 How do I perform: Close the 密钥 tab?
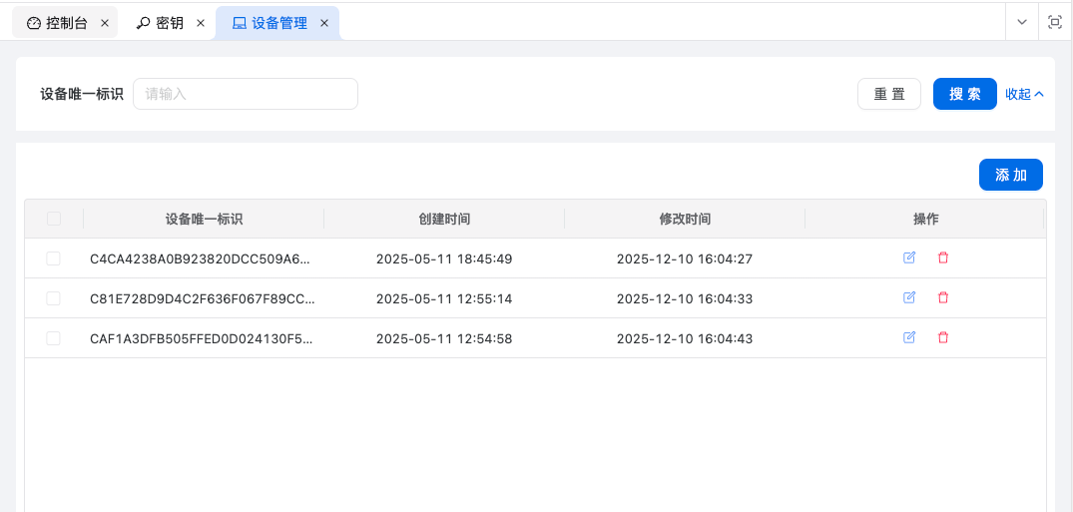[x=201, y=23]
